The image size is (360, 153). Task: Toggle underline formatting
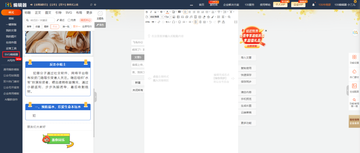155,12
